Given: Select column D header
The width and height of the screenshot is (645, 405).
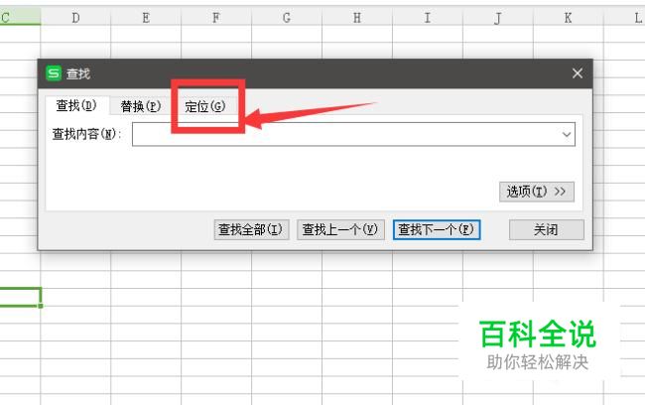Looking at the screenshot, I should click(75, 18).
